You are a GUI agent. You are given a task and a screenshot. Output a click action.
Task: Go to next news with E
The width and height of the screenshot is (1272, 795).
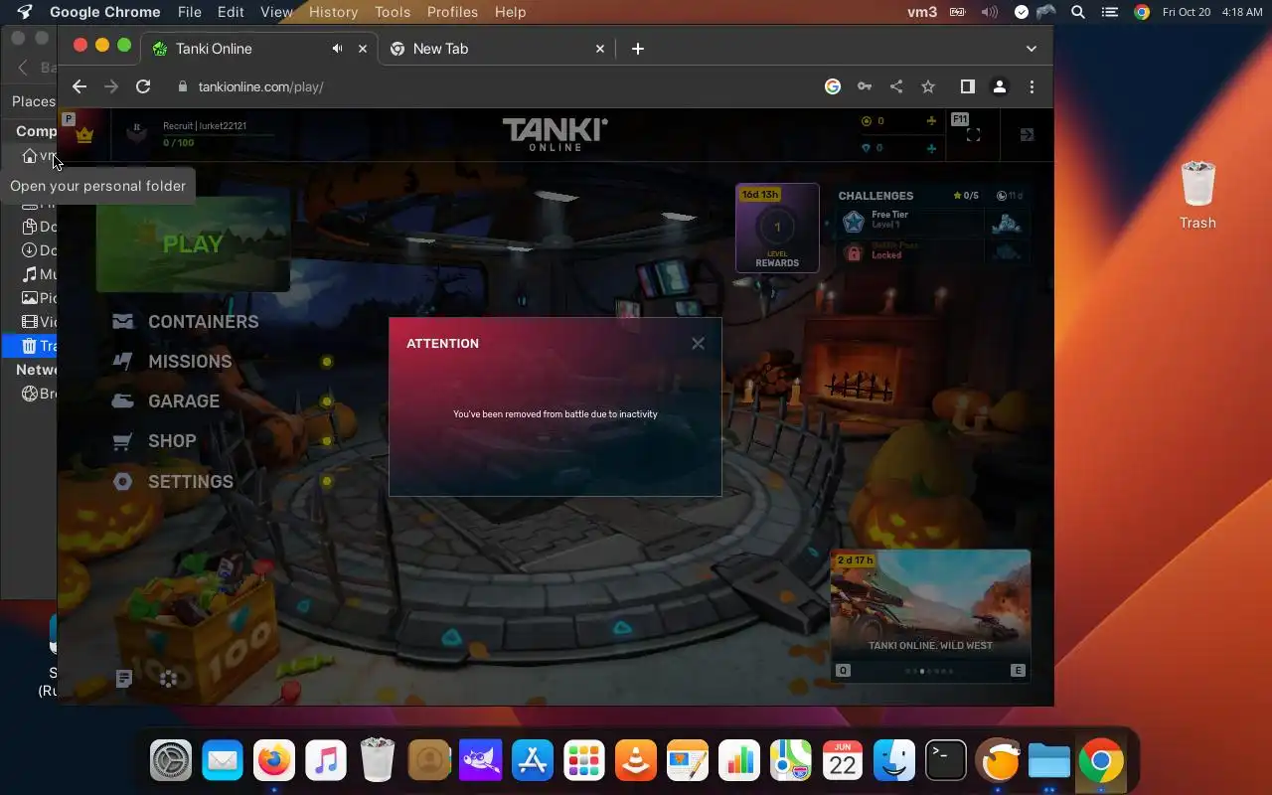1018,671
